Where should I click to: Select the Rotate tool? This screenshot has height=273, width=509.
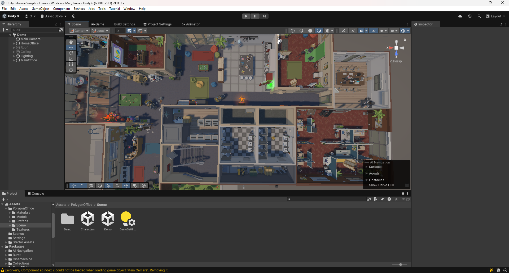[71, 53]
